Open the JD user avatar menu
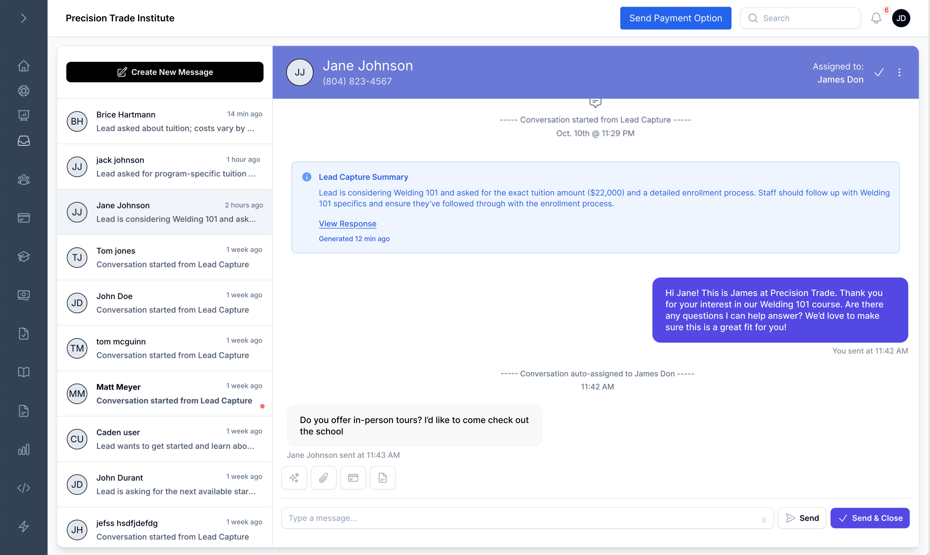930x555 pixels. point(901,18)
